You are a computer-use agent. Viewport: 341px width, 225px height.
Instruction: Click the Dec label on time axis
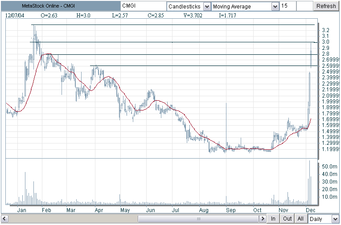(311, 210)
